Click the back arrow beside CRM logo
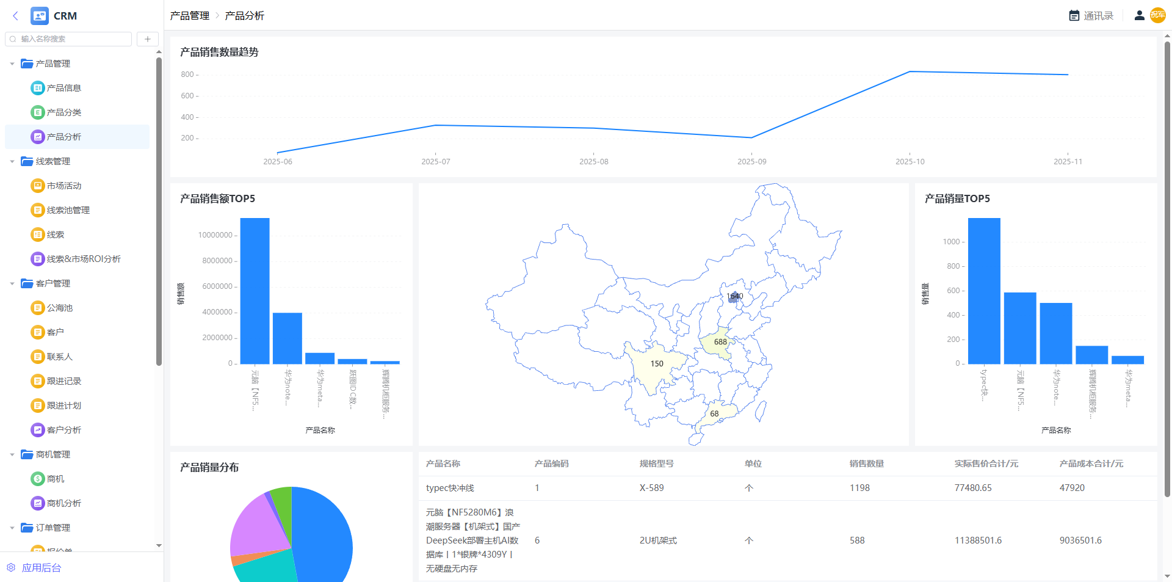This screenshot has width=1172, height=582. point(15,16)
